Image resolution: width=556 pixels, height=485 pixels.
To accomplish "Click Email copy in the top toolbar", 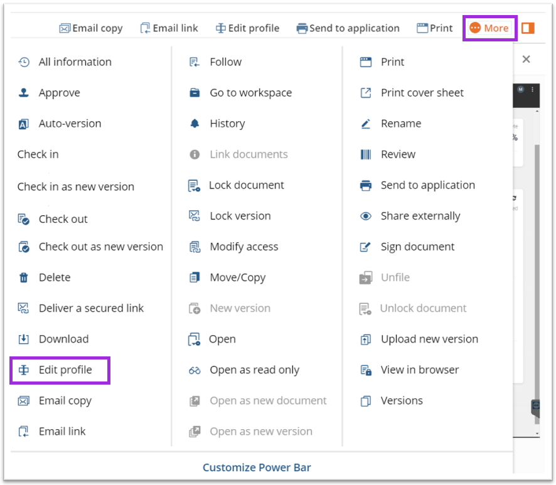I will [x=91, y=28].
